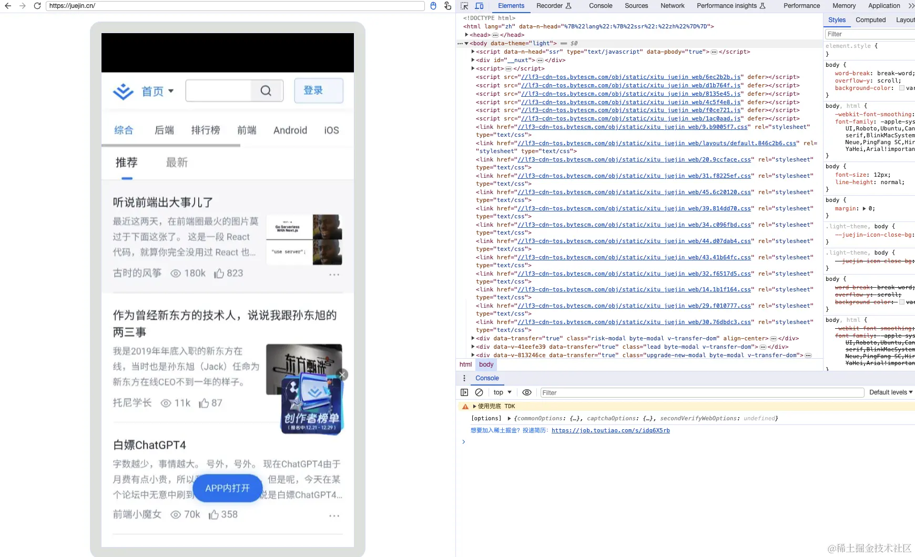
Task: Select the Styles sidebar tab
Action: click(837, 20)
